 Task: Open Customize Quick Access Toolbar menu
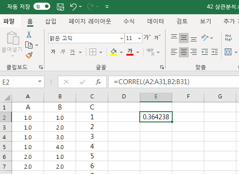point(107,7)
